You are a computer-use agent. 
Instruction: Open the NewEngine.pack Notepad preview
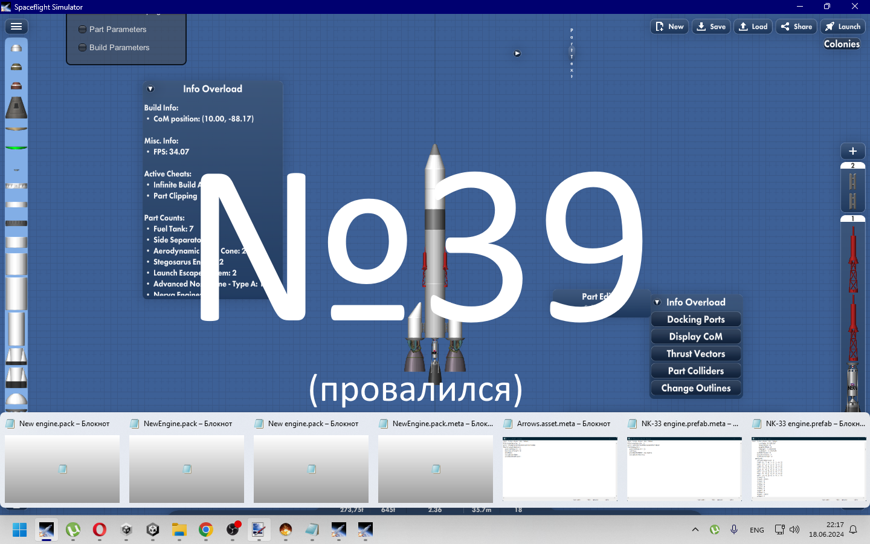click(187, 461)
